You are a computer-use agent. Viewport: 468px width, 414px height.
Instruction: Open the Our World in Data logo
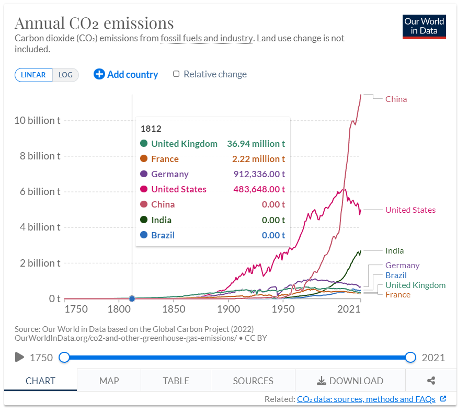[x=424, y=26]
